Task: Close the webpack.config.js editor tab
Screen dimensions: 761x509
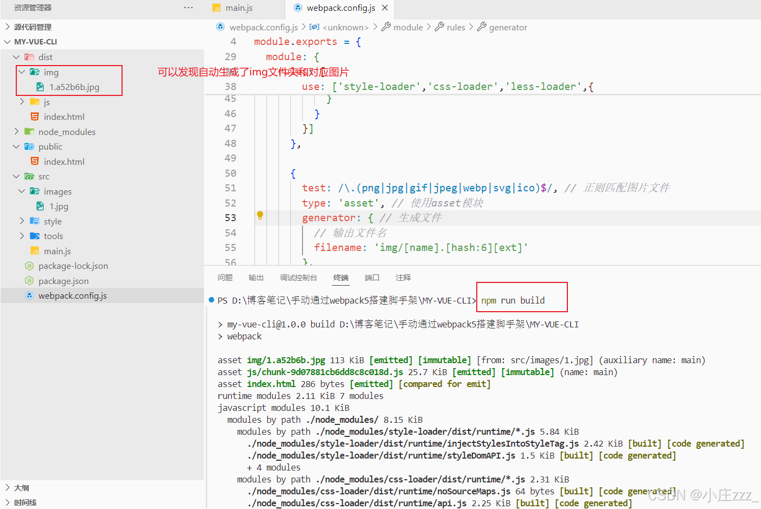Action: coord(385,8)
